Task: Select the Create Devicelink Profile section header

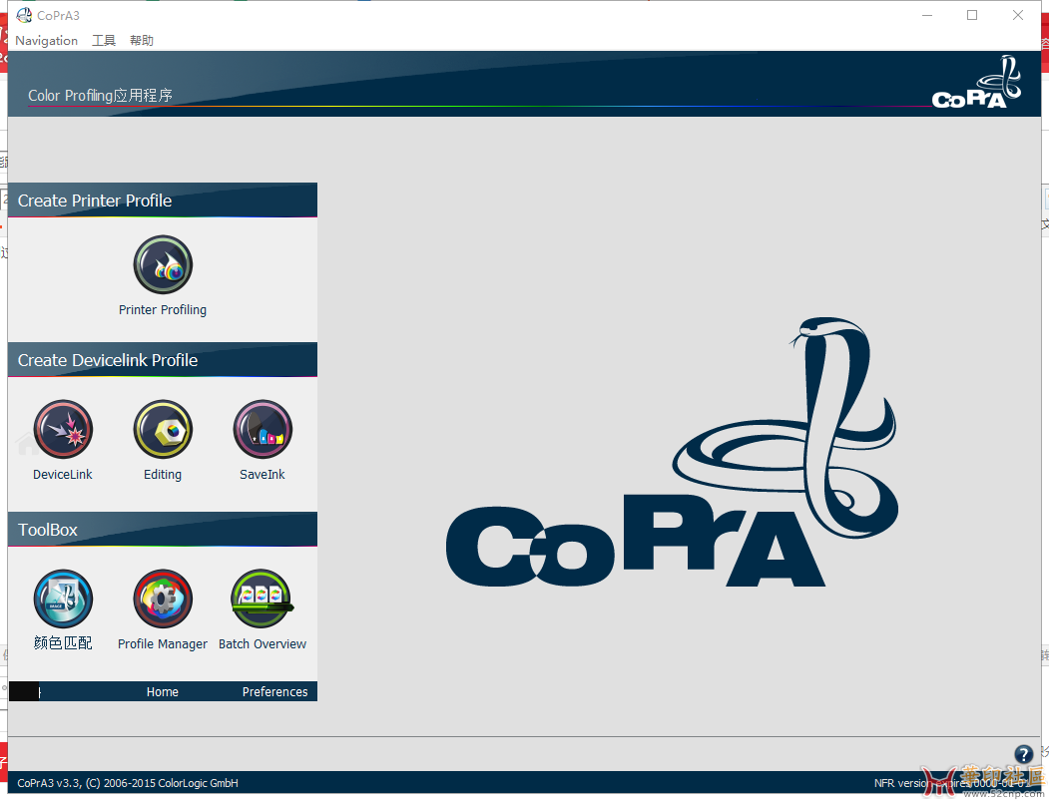Action: click(x=163, y=360)
